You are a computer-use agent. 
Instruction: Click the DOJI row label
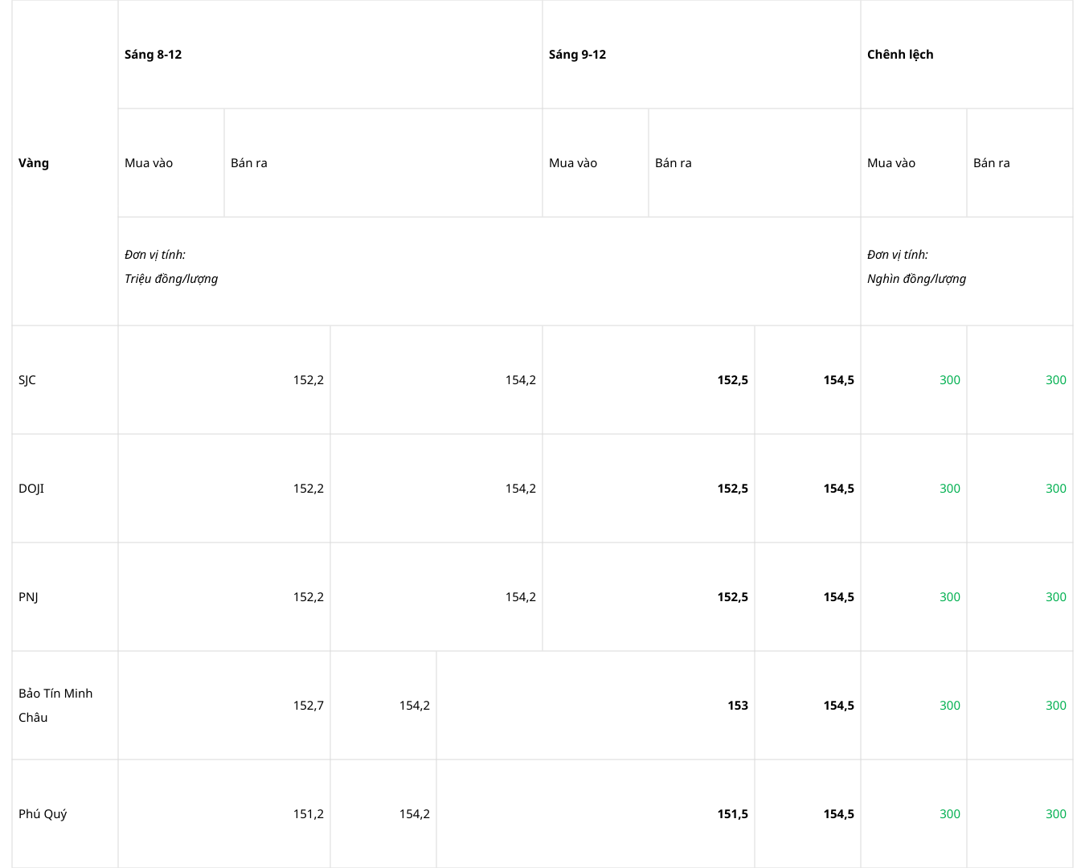pyautogui.click(x=31, y=489)
